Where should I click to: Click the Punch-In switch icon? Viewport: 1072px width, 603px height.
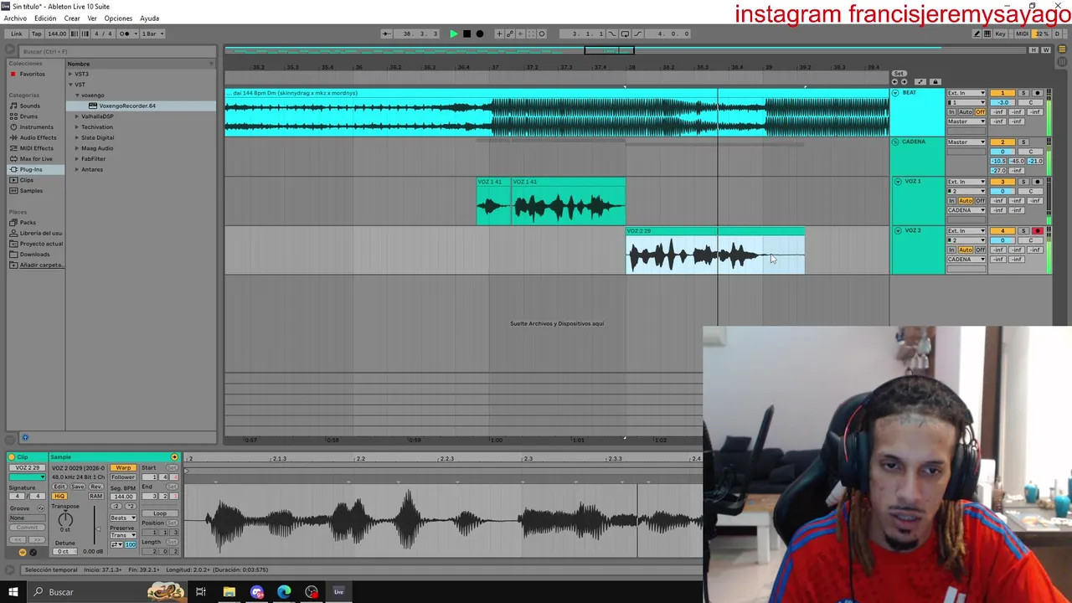(612, 33)
